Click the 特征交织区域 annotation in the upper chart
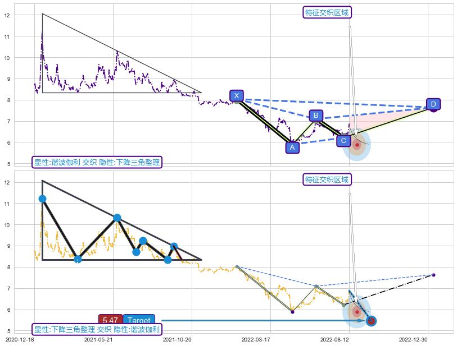457x346 pixels. point(327,12)
